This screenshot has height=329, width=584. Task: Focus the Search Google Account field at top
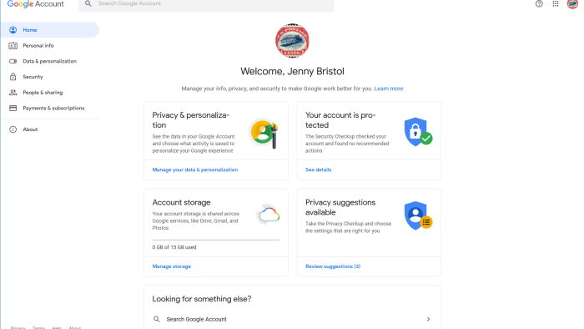click(206, 4)
